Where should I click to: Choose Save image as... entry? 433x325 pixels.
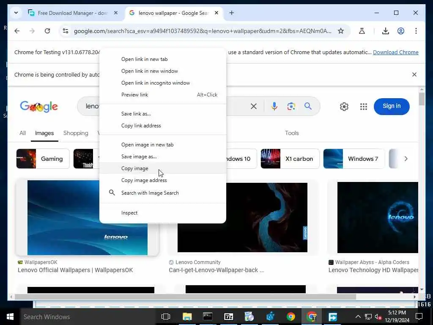[x=163, y=157]
